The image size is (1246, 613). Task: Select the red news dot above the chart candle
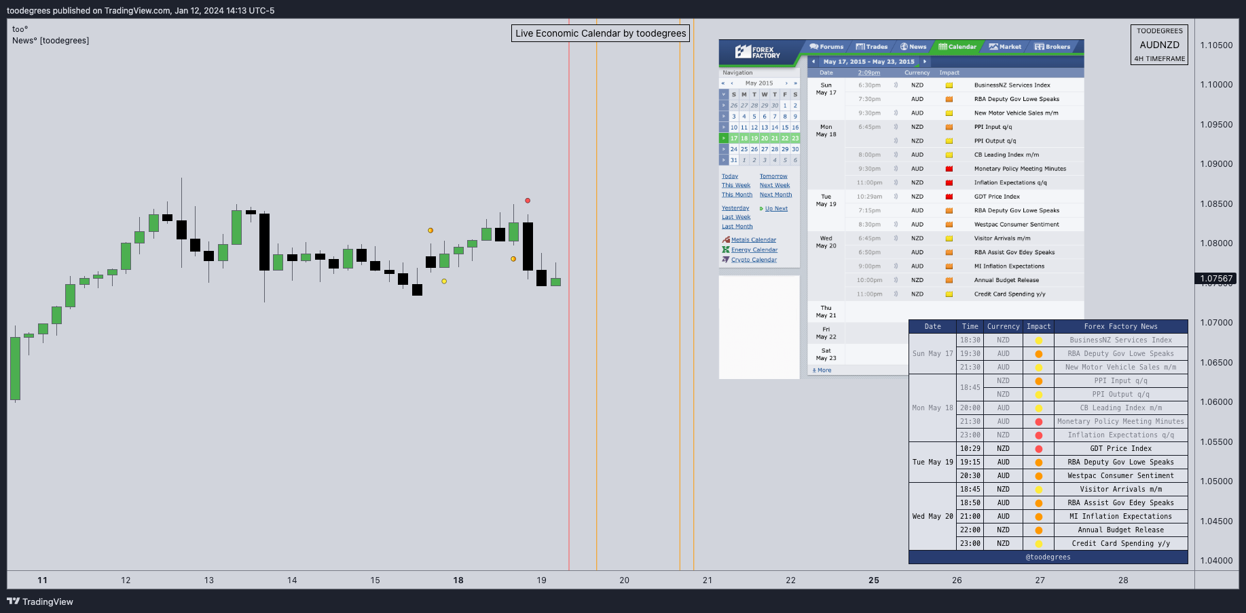pos(528,201)
